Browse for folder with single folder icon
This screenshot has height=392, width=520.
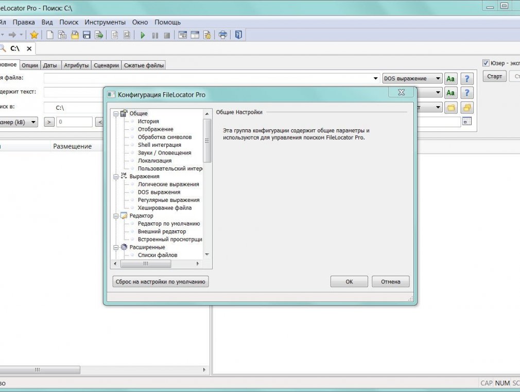[x=451, y=108]
